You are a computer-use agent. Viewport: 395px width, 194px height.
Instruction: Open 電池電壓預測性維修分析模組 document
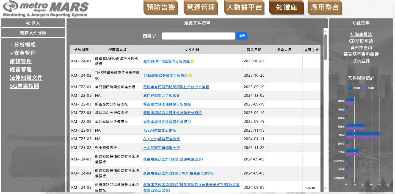pos(167,122)
